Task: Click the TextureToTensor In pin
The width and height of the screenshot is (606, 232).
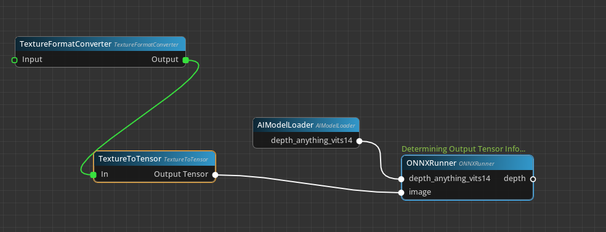Action: coord(93,175)
